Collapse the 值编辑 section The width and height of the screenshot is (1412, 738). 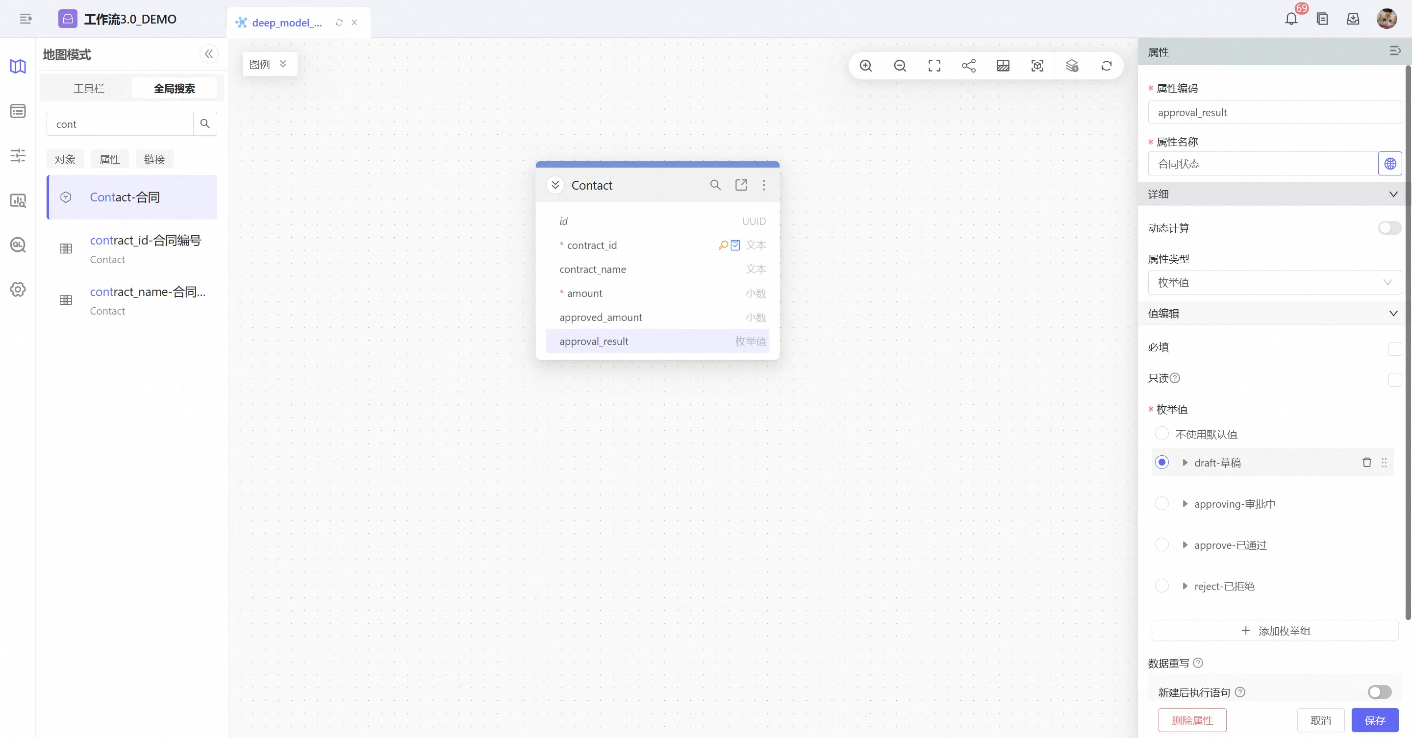(1393, 314)
